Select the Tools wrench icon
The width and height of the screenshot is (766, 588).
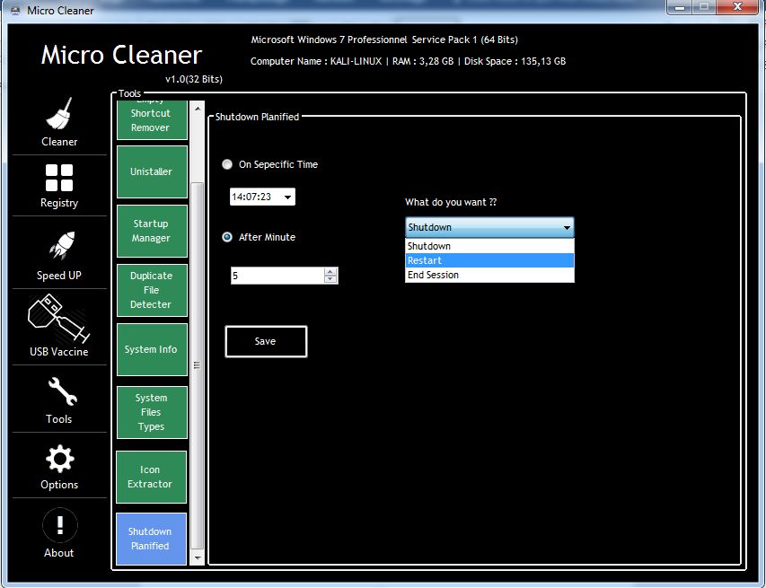point(59,392)
